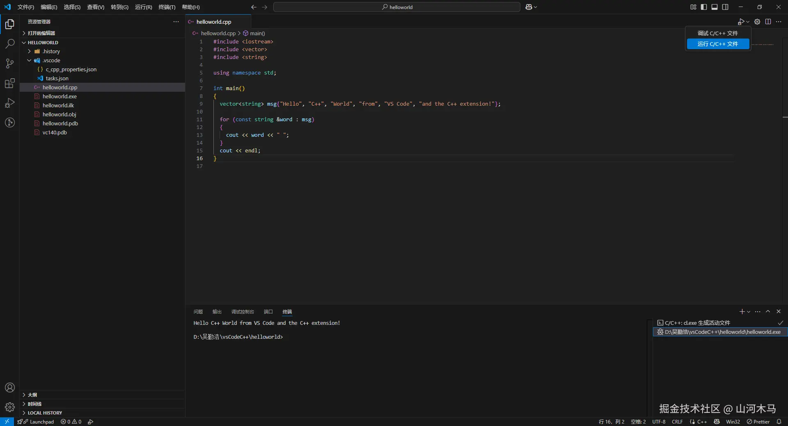
Task: Open the Extensions view
Action: coord(10,84)
